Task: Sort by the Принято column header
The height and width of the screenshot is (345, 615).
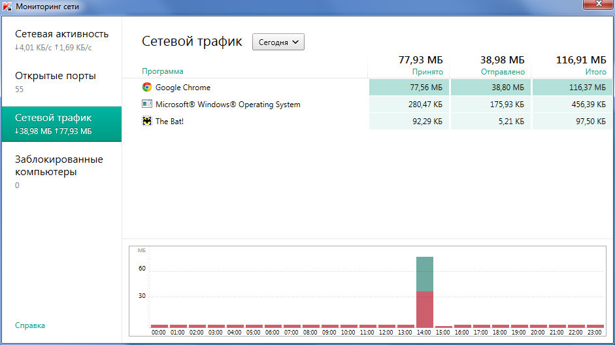Action: pos(427,71)
